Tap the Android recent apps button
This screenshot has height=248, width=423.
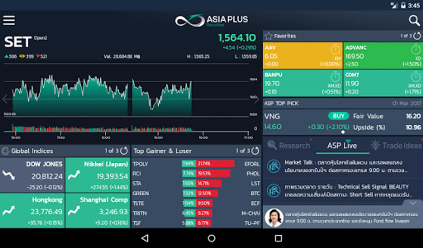pos(278,238)
